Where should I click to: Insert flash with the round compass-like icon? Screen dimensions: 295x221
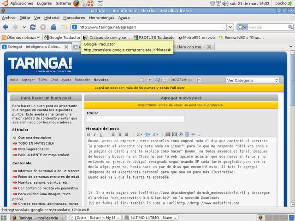tap(180, 134)
